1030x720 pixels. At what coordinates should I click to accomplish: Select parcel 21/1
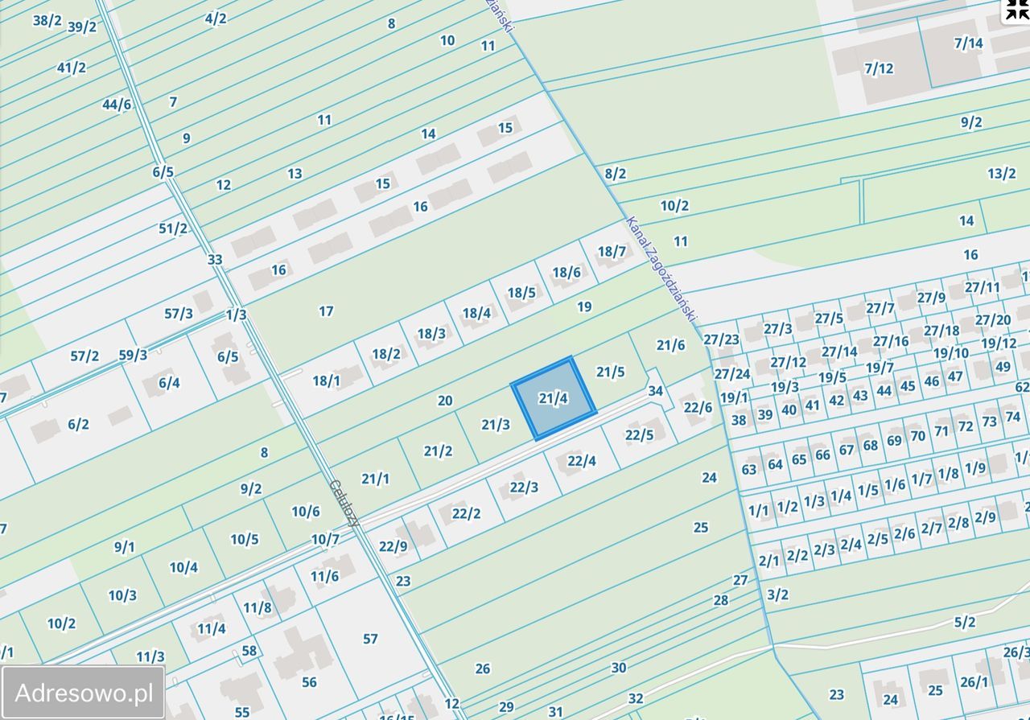point(375,479)
